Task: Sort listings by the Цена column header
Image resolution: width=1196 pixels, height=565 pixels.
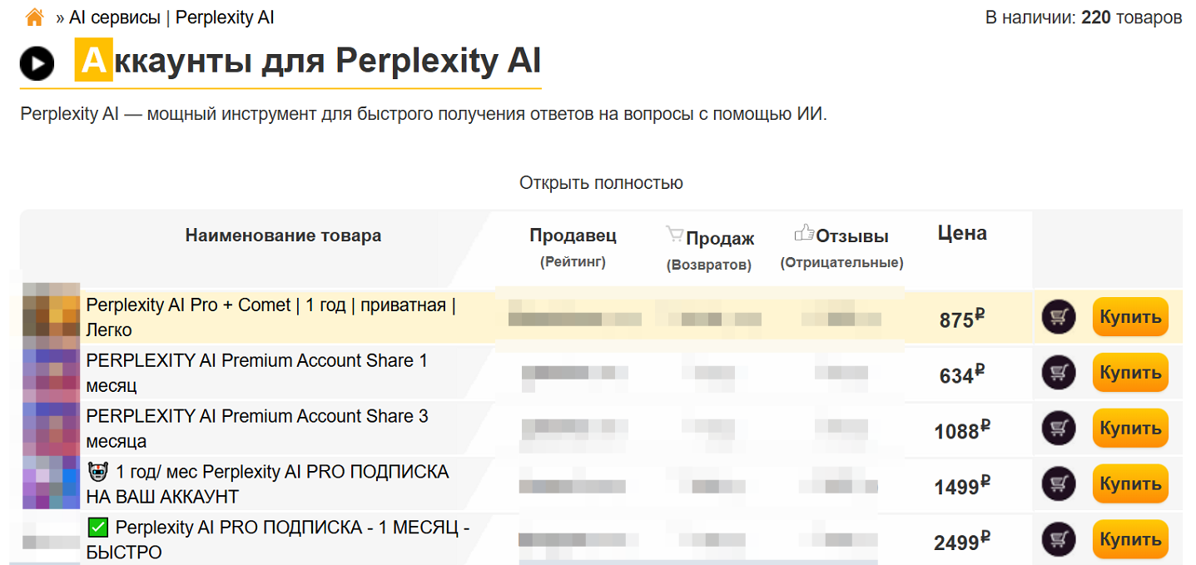Action: pyautogui.click(x=961, y=234)
